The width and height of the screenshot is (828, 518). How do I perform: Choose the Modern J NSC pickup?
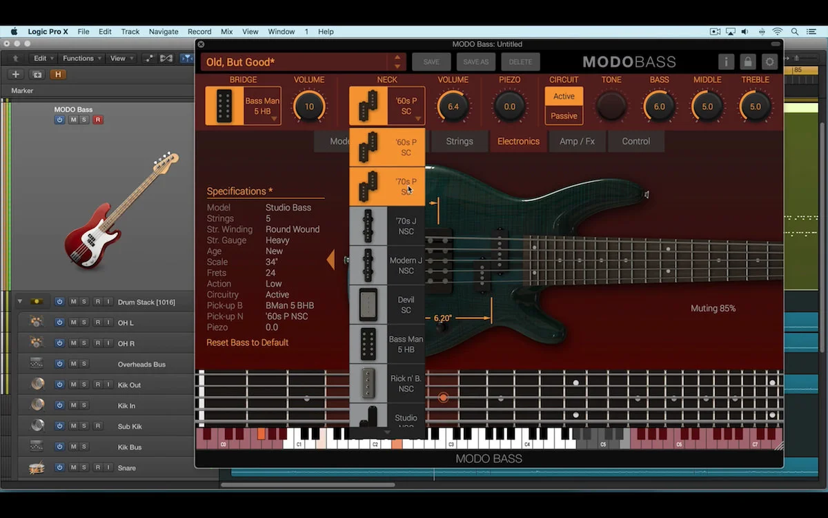tap(387, 265)
